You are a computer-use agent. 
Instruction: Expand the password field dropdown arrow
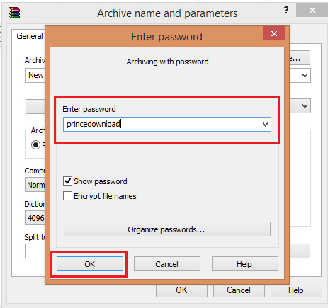265,124
